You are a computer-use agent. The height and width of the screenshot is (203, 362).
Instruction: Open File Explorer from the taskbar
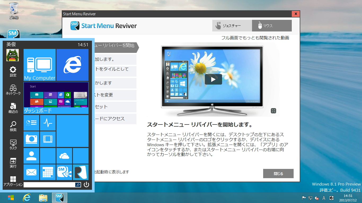[43, 198]
